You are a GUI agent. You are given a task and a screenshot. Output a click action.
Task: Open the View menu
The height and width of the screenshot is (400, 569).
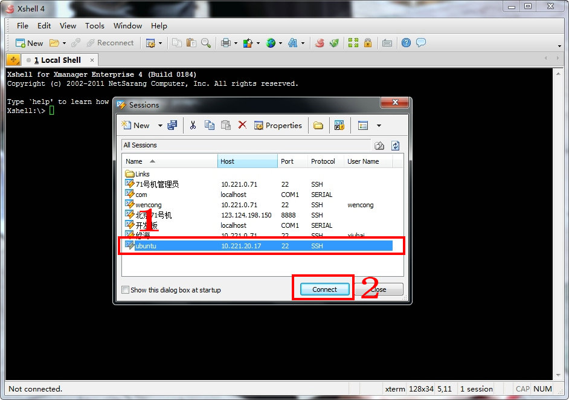tap(68, 26)
